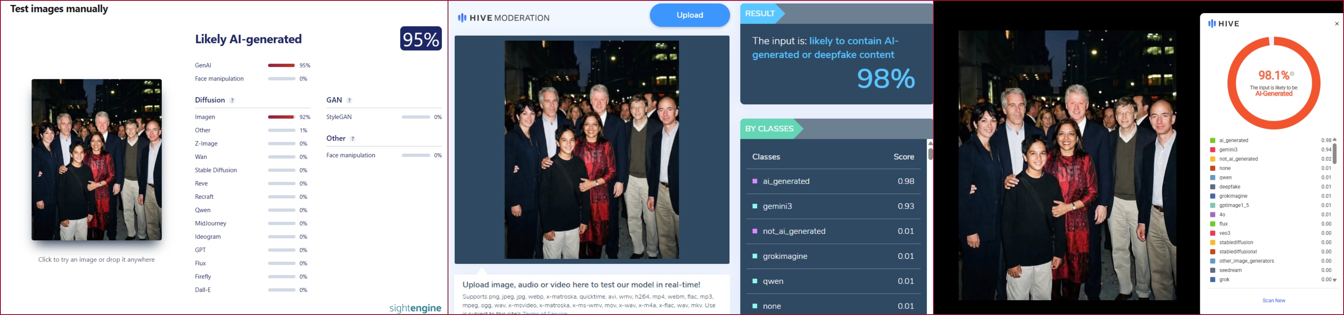
Task: Click the RESULT tab header
Action: click(760, 14)
